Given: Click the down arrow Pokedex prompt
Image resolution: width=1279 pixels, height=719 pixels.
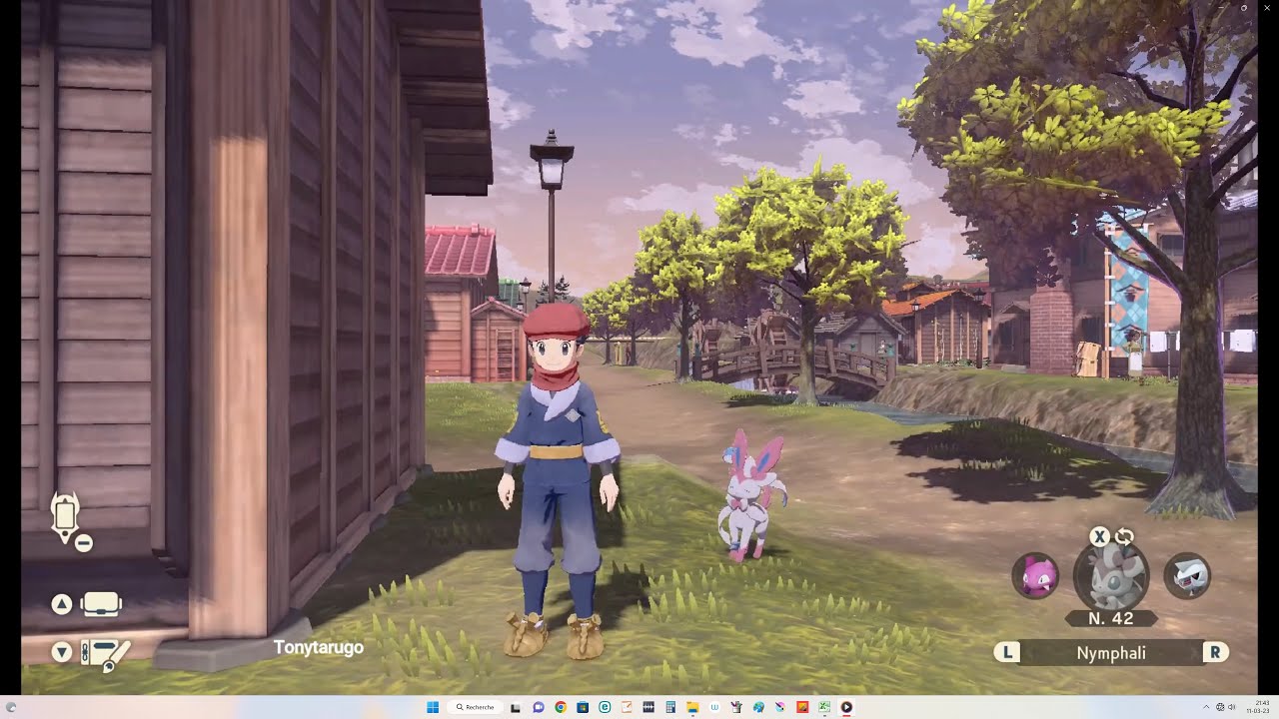Looking at the screenshot, I should tap(62, 652).
